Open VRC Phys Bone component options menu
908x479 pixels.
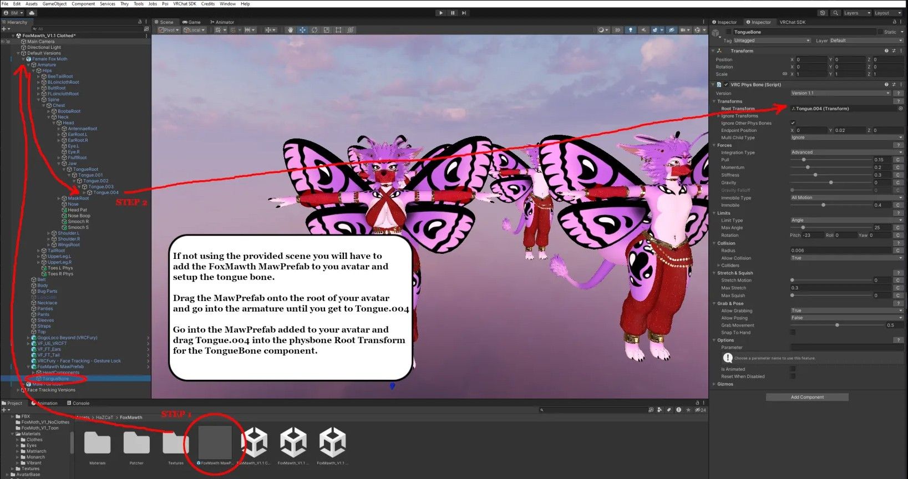point(901,85)
